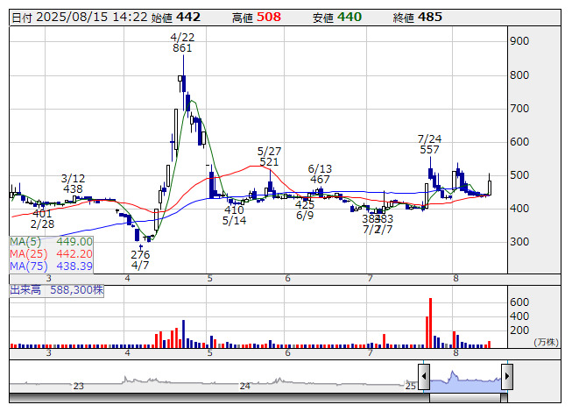This screenshot has height=412, width=572.
Task: Click the highlighted blue range in navigator
Action: pyautogui.click(x=464, y=378)
